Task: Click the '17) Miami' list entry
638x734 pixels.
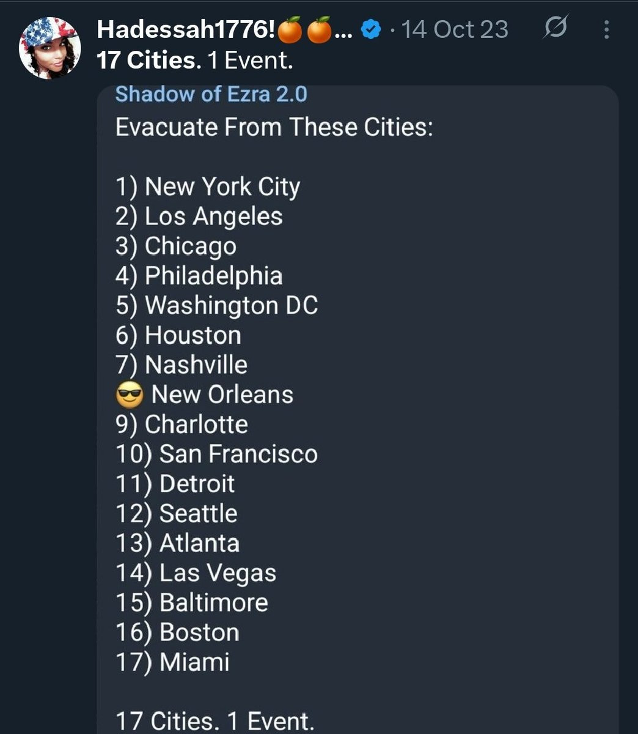Action: point(173,662)
